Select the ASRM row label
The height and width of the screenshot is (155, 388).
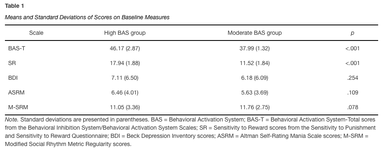(16, 92)
